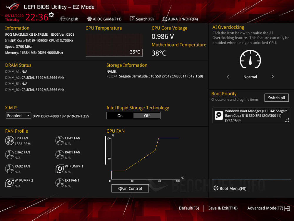The image size is (294, 221).
Task: Click the ROG logo icon
Action: click(x=13, y=6)
